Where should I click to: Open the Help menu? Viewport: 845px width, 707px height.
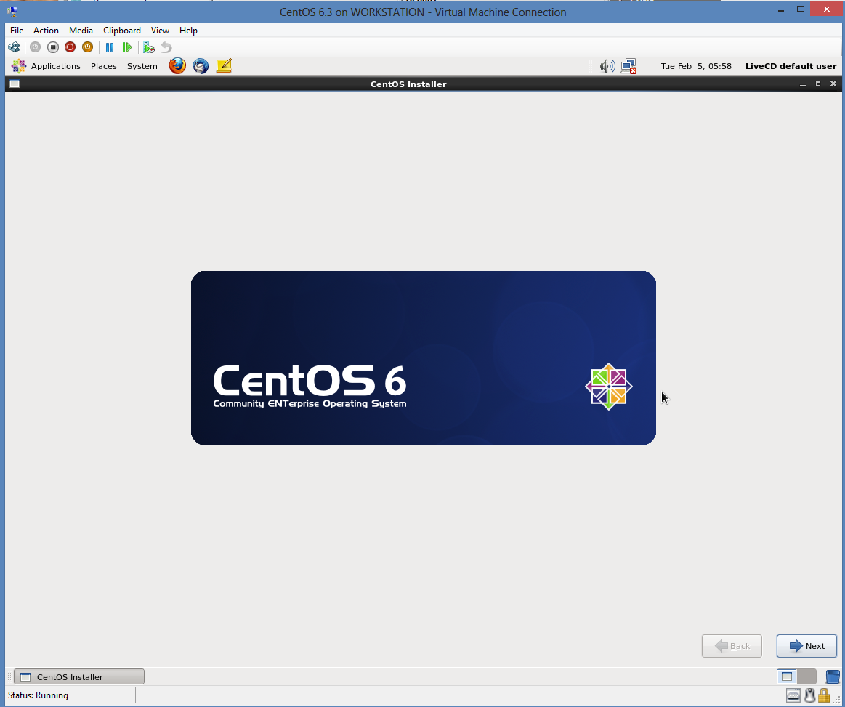[188, 31]
